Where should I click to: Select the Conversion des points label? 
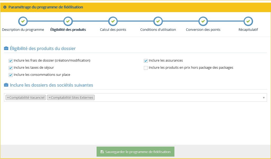coord(203,30)
